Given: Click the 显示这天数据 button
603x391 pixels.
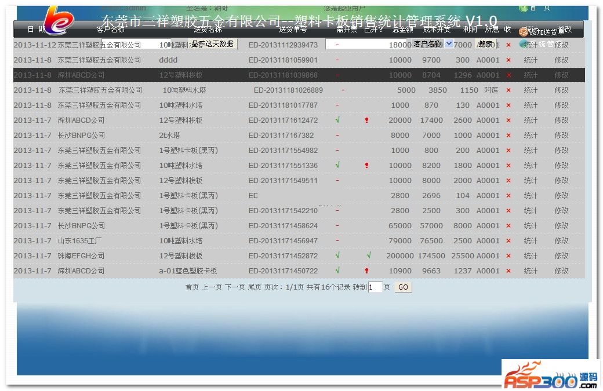Looking at the screenshot, I should point(213,44).
